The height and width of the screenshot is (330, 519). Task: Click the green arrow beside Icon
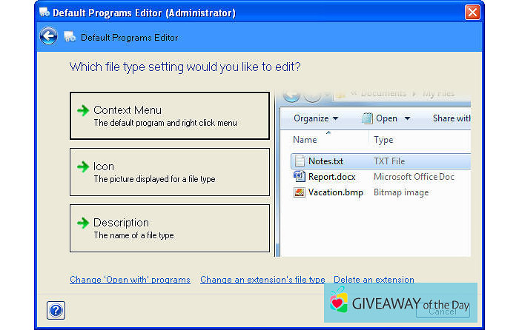click(x=83, y=166)
